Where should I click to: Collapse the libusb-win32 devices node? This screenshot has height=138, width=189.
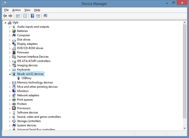pos(10,74)
